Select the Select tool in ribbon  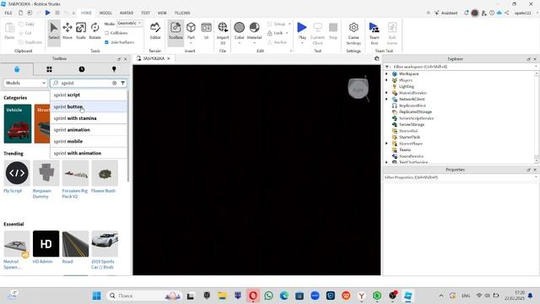click(x=54, y=31)
